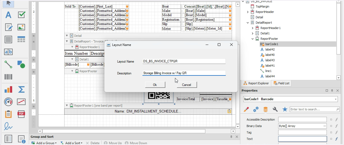Select the Table control tool
This screenshot has height=145, width=344.
(x=21, y=40)
